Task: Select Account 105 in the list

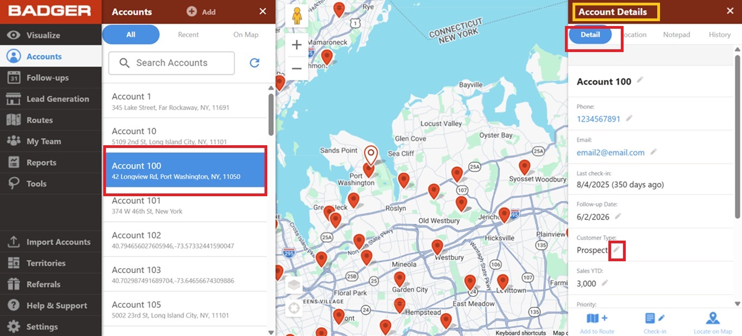Action: click(x=185, y=309)
